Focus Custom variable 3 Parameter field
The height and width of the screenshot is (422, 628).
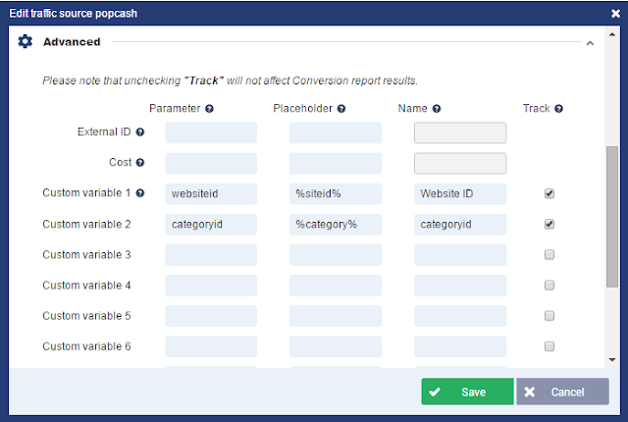click(211, 255)
